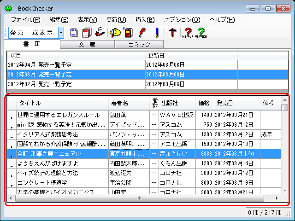
Task: Open the 発売一覧表示 dropdown arrow
Action: click(x=61, y=33)
